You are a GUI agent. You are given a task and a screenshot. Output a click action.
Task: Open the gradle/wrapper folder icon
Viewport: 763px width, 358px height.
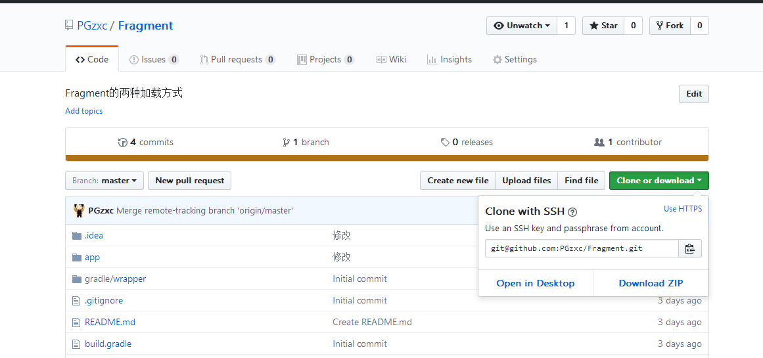tap(77, 279)
